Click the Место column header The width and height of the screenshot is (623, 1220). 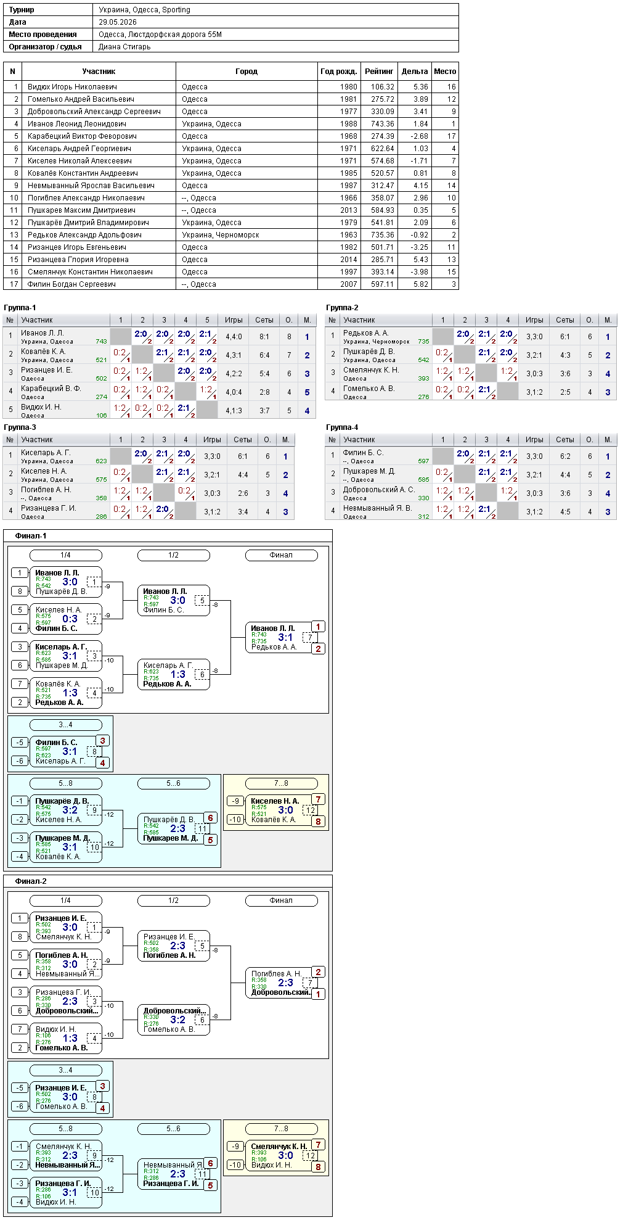445,72
